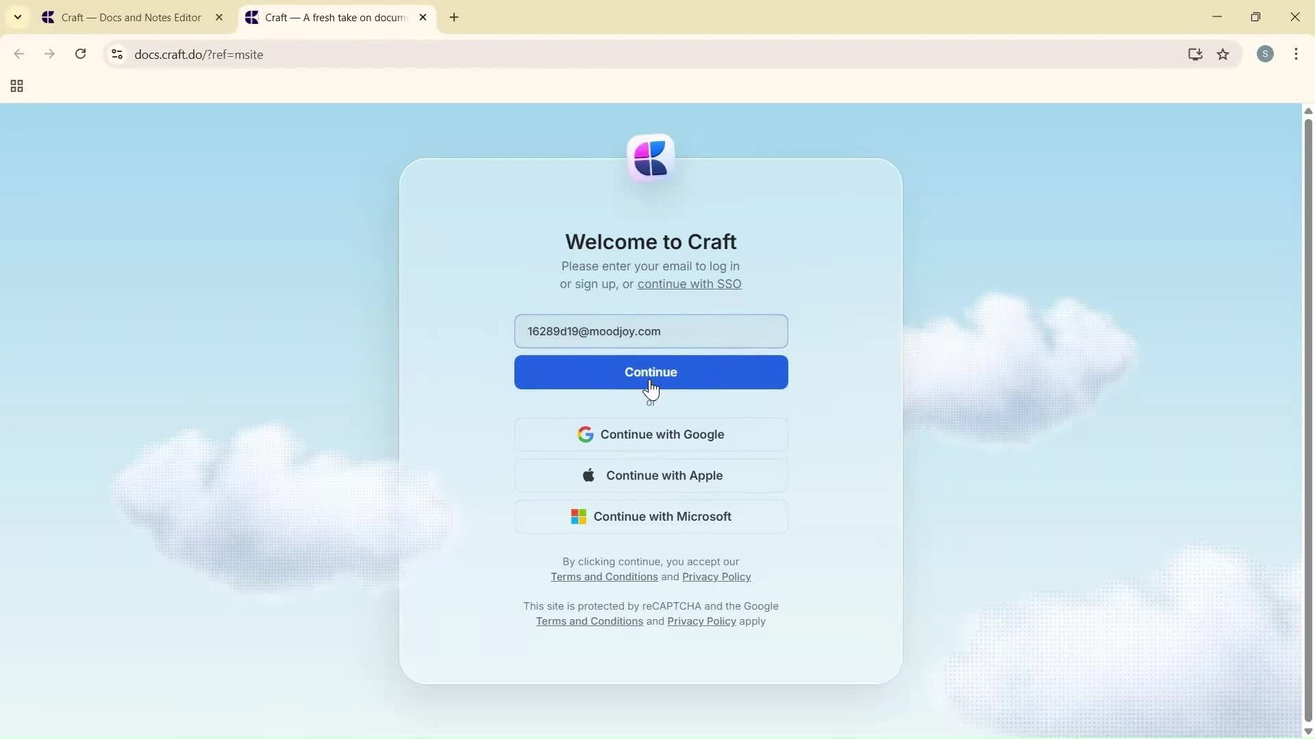Open the Privacy Policy link

coord(716,577)
